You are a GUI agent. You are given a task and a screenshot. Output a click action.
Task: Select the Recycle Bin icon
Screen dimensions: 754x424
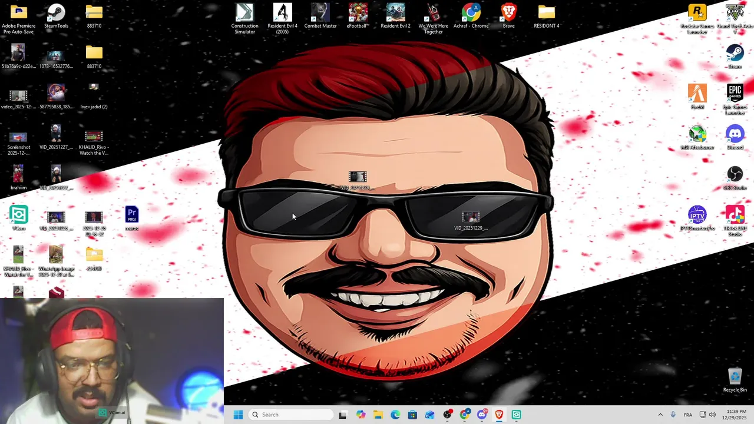click(x=735, y=380)
